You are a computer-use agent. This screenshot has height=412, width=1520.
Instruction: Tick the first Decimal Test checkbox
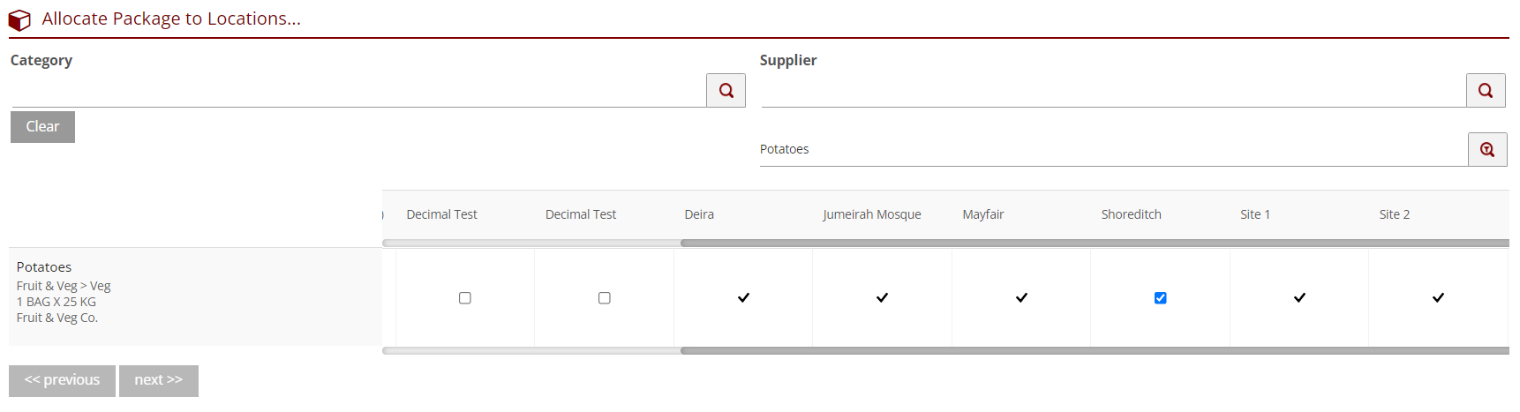click(465, 298)
